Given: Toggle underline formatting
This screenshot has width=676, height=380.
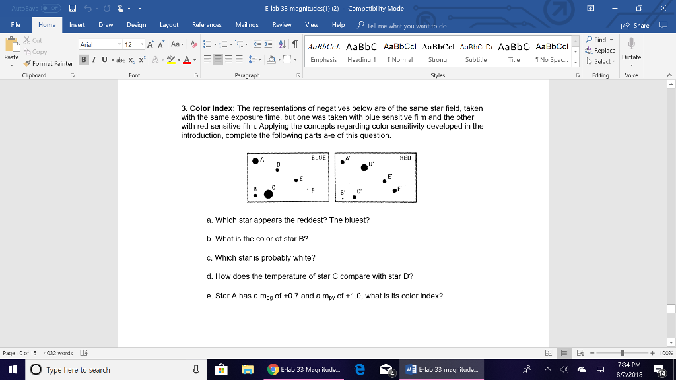Looking at the screenshot, I should pyautogui.click(x=104, y=59).
